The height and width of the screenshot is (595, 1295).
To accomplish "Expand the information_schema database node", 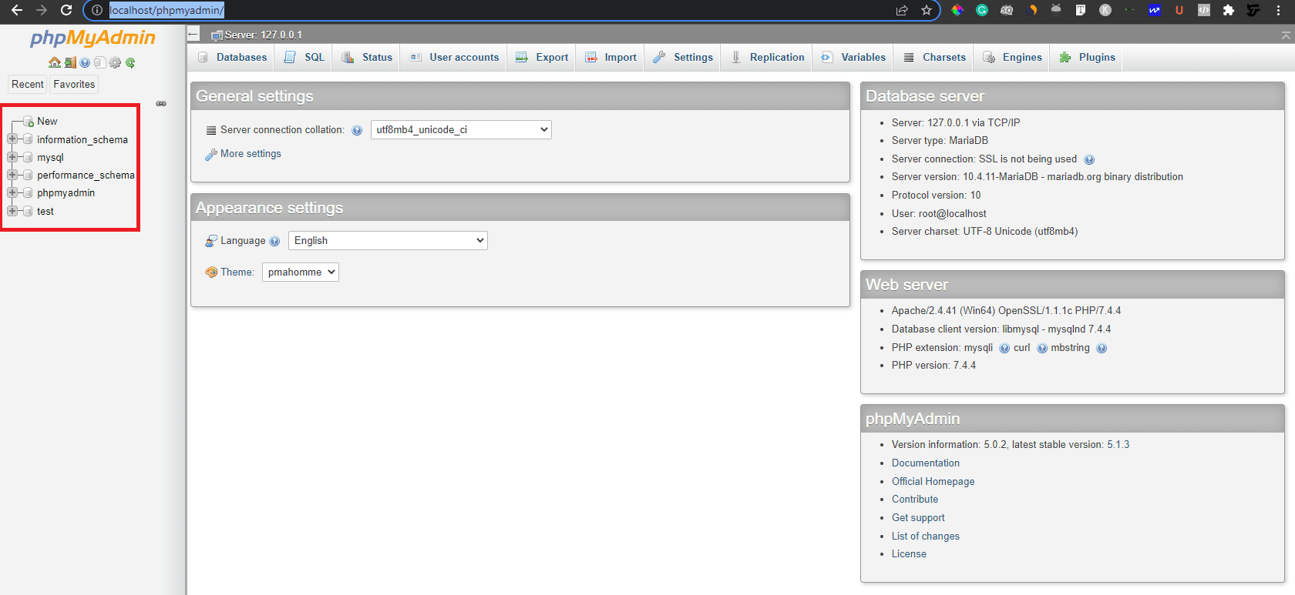I will pyautogui.click(x=12, y=139).
